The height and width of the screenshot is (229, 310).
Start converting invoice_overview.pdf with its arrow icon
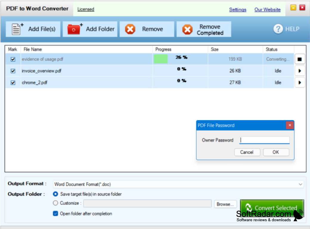pyautogui.click(x=300, y=71)
